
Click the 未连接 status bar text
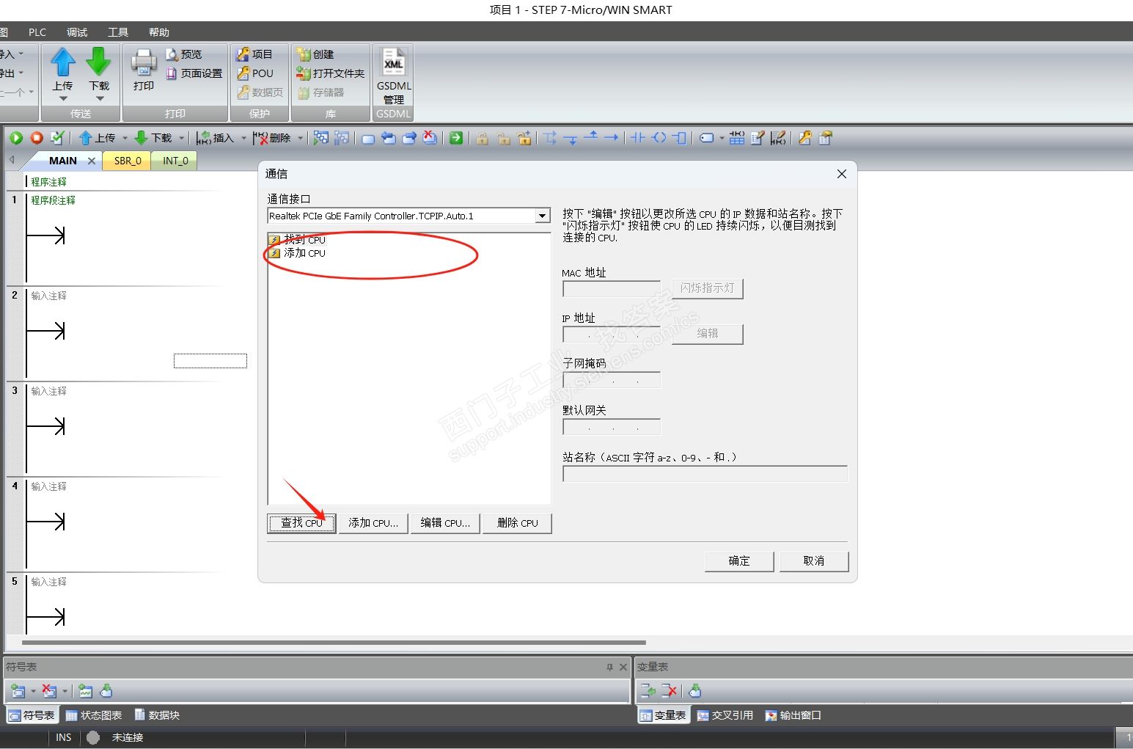pos(128,737)
